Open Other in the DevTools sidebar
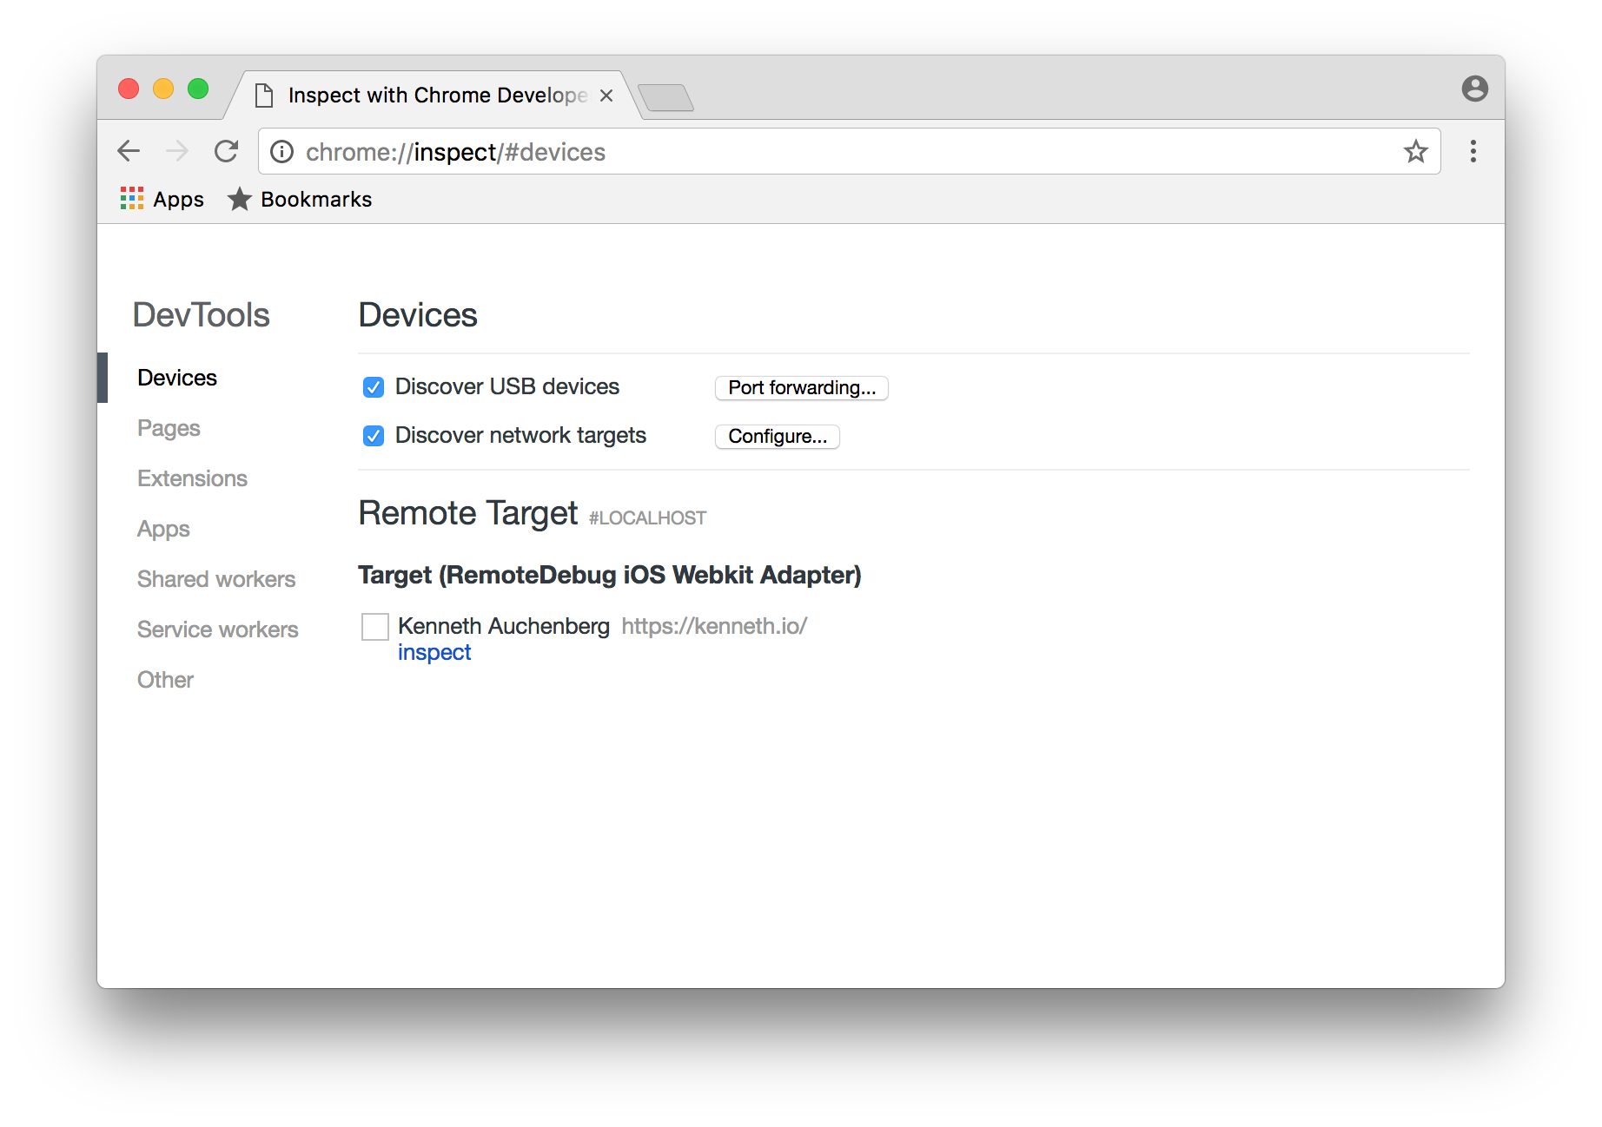The image size is (1602, 1127). point(165,680)
